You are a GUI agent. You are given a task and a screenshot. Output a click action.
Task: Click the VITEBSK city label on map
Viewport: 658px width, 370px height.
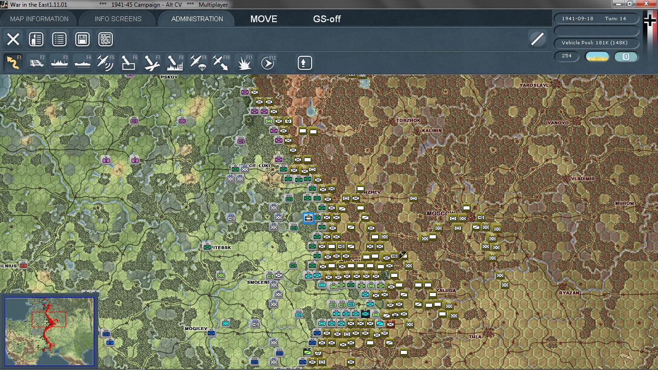click(222, 248)
